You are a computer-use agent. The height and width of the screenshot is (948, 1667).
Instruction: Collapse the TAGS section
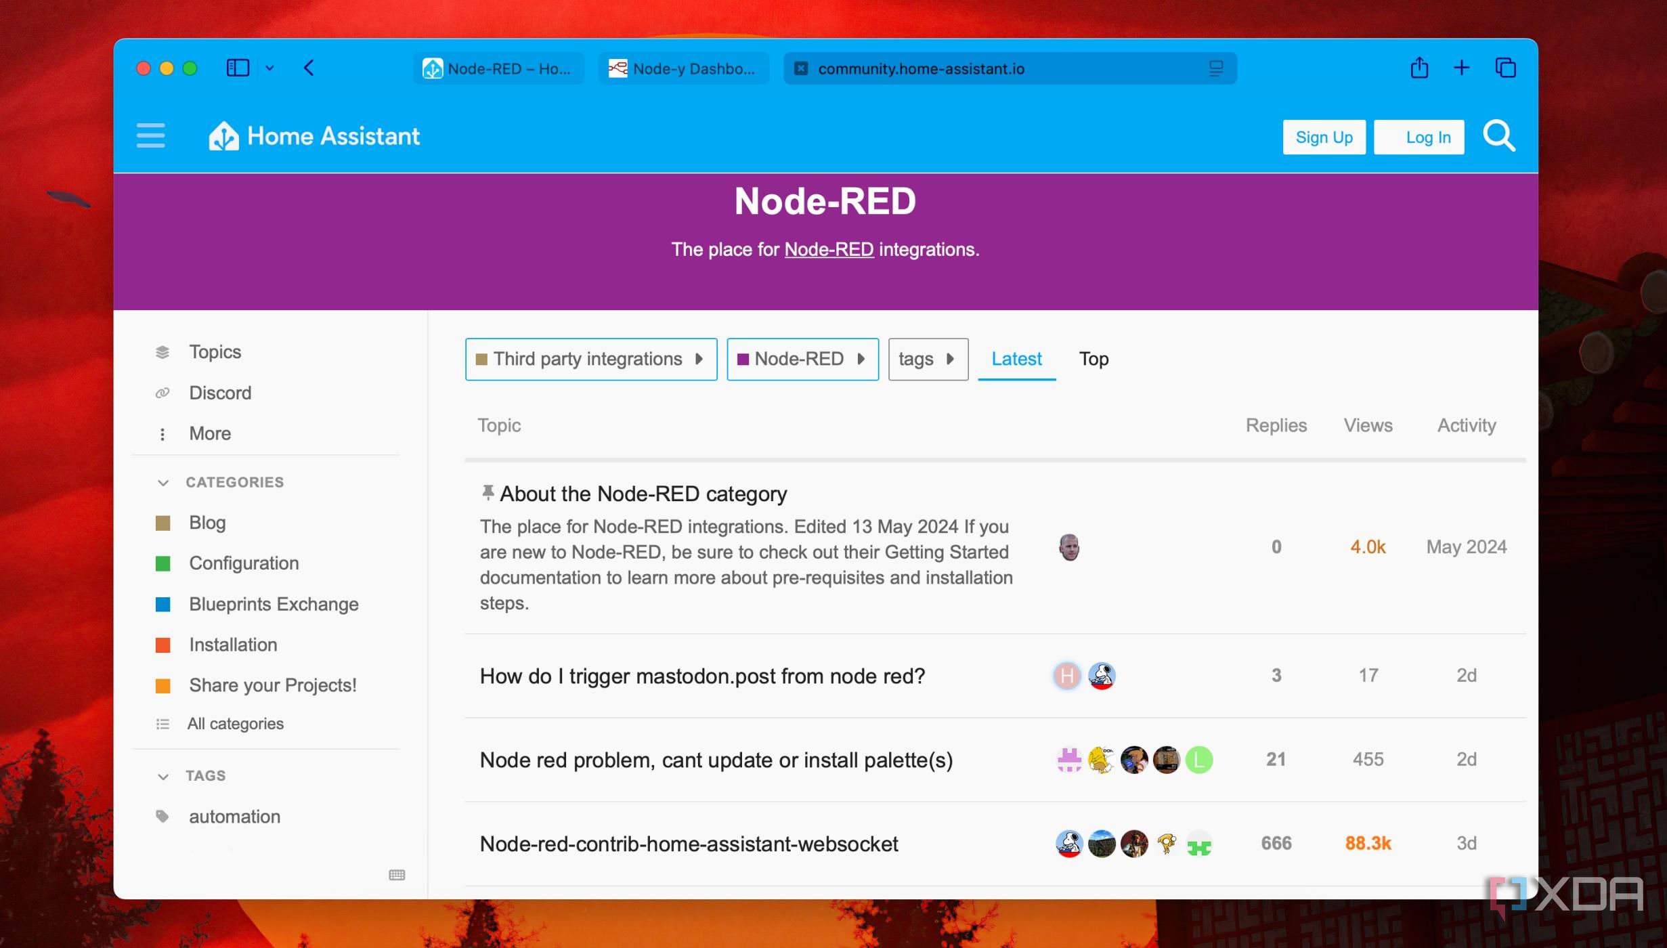pyautogui.click(x=163, y=776)
